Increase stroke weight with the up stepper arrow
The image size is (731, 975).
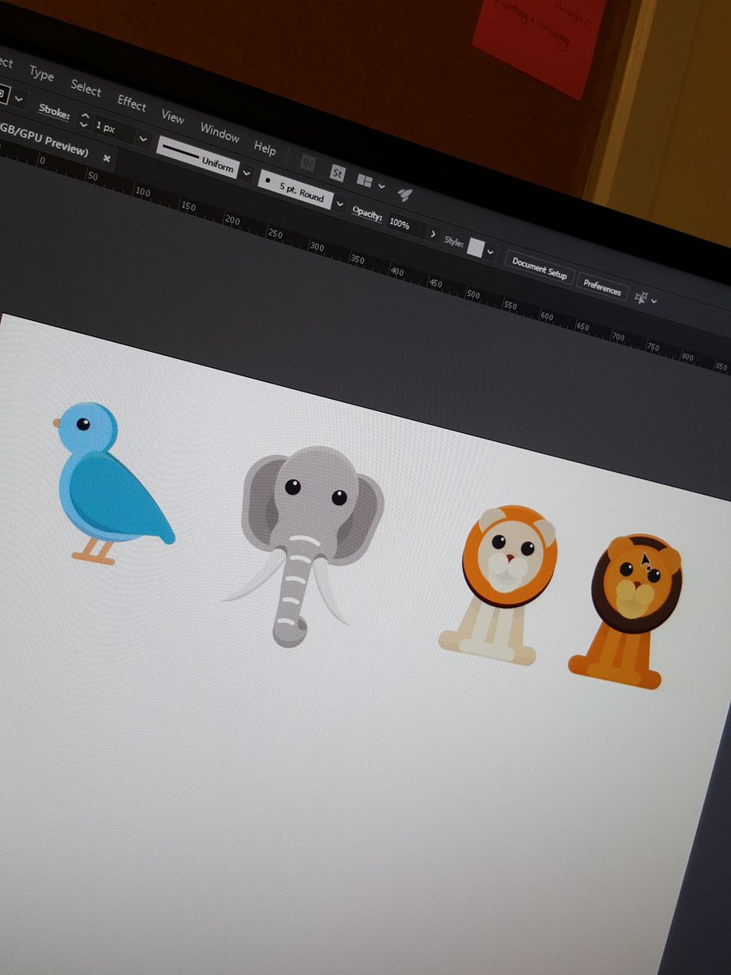pyautogui.click(x=84, y=117)
